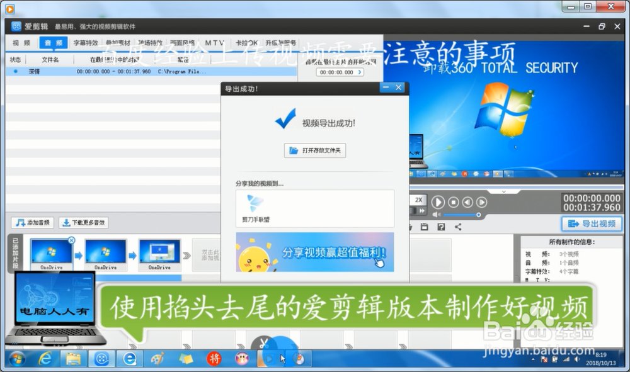The height and width of the screenshot is (372, 630).
Task: Click the red 将 chess taskbar icon
Action: (x=214, y=359)
